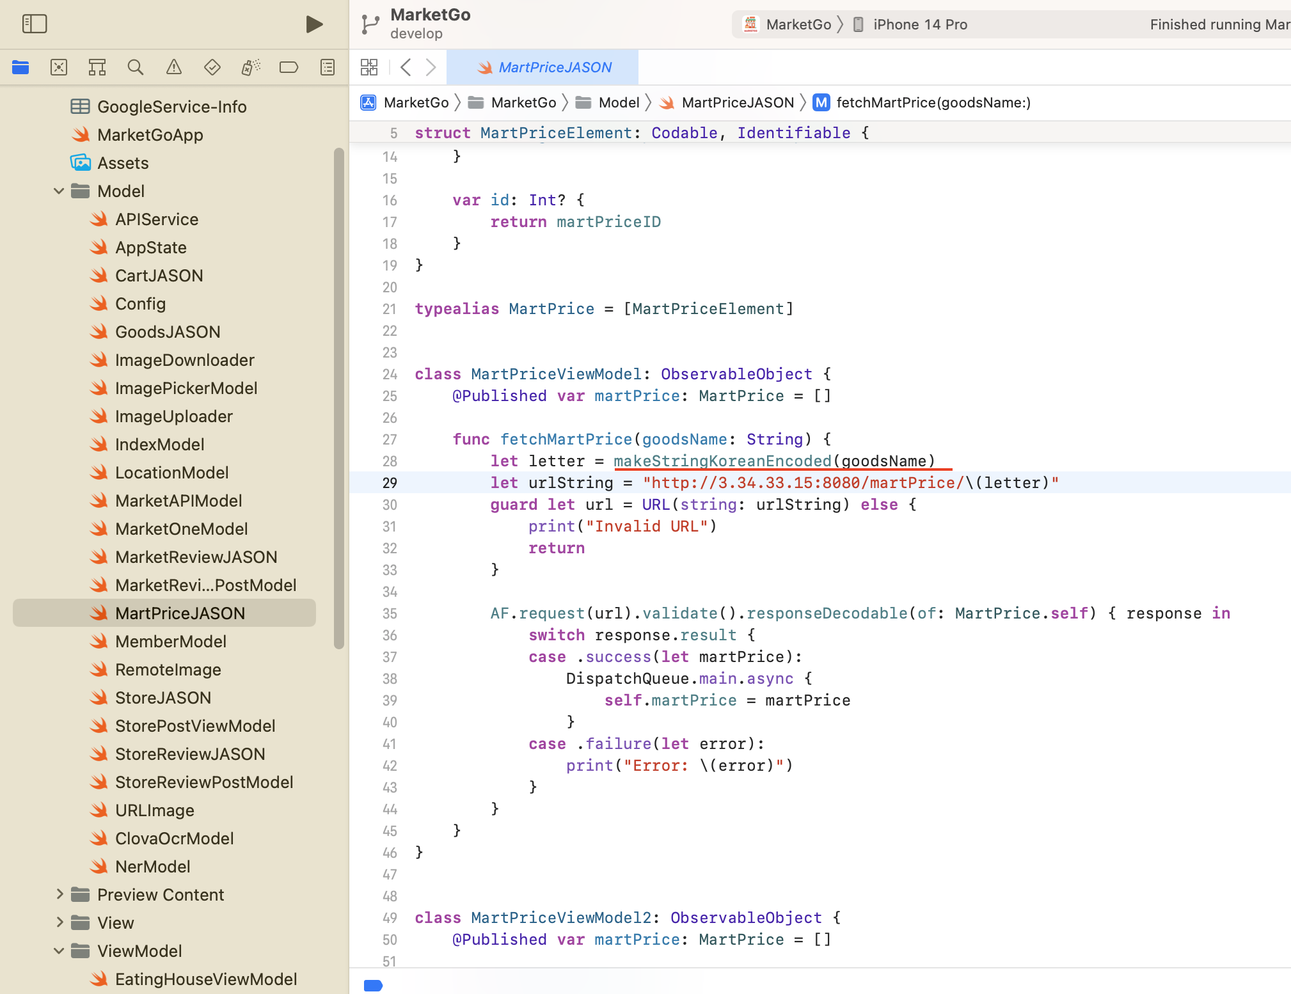Image resolution: width=1291 pixels, height=994 pixels.
Task: Open the Breakpoint navigator icon
Action: (x=289, y=67)
